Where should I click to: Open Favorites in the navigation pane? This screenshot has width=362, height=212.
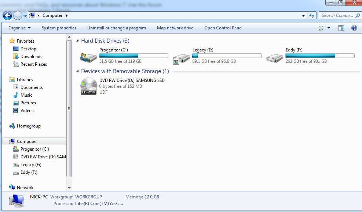[25, 41]
